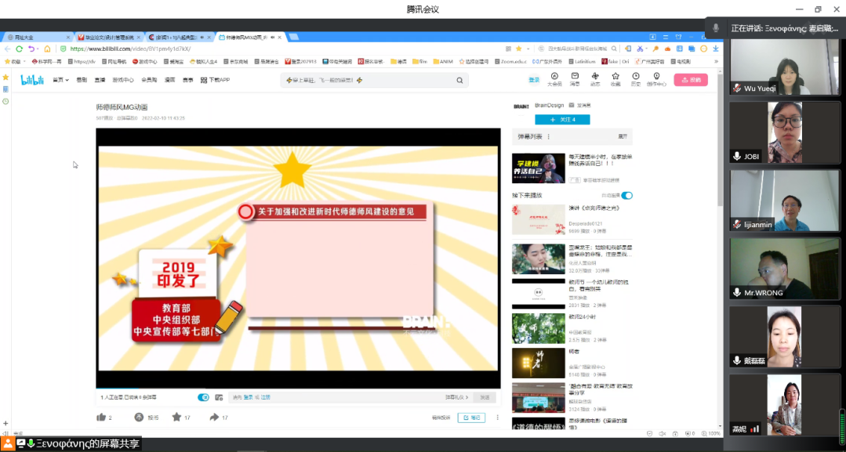Expand the bookmarks bar overflow chevron

pyautogui.click(x=716, y=61)
